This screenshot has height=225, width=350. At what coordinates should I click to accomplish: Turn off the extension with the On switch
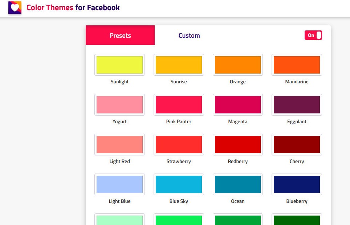[x=313, y=35]
